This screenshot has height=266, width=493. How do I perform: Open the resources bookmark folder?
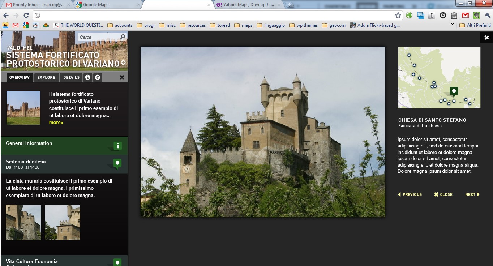[x=193, y=25]
